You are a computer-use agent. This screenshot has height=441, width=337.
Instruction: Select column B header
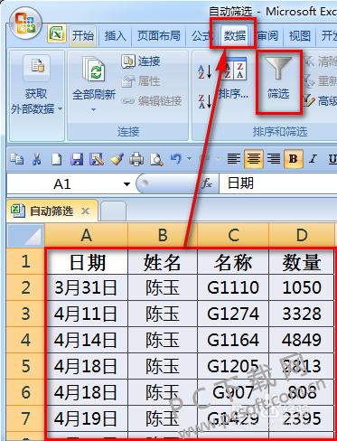pyautogui.click(x=163, y=235)
